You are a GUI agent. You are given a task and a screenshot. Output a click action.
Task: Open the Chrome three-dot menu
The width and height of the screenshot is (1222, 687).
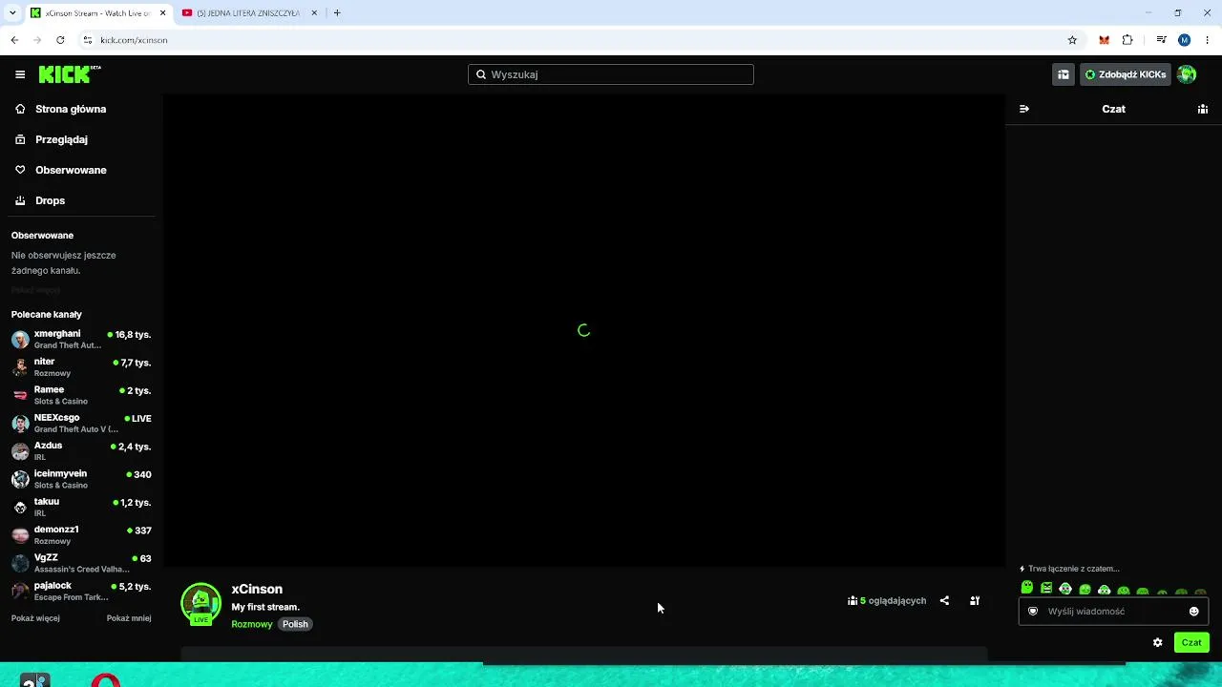[1208, 40]
